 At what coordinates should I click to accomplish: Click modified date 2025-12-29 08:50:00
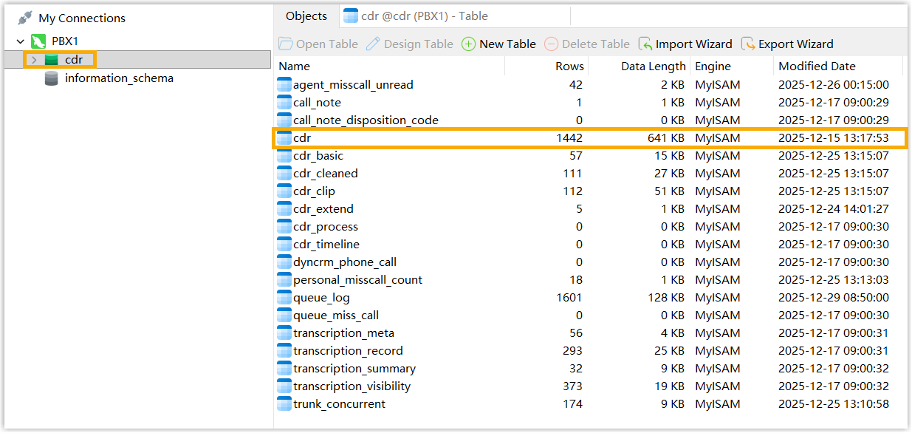tap(834, 298)
